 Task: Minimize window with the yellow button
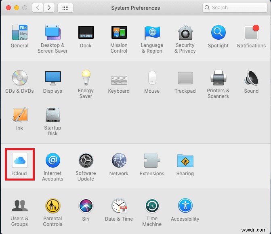pos(17,8)
